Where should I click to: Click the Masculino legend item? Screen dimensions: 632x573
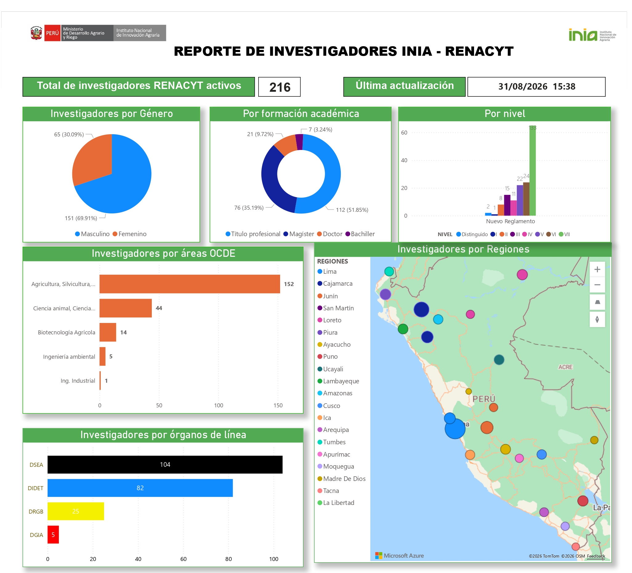click(92, 234)
